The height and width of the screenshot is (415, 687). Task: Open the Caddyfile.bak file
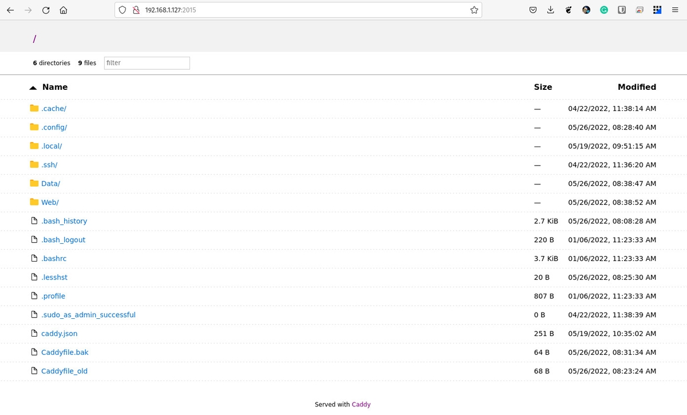(64, 352)
